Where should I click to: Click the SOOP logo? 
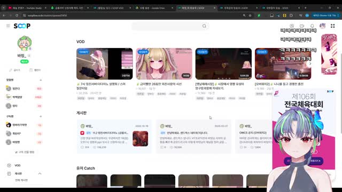click(x=22, y=26)
